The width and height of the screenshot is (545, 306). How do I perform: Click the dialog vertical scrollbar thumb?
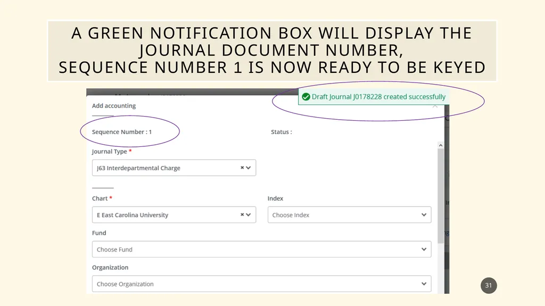[440, 196]
